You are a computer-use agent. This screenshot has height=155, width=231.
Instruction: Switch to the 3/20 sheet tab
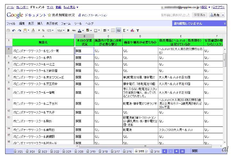click(x=80, y=151)
